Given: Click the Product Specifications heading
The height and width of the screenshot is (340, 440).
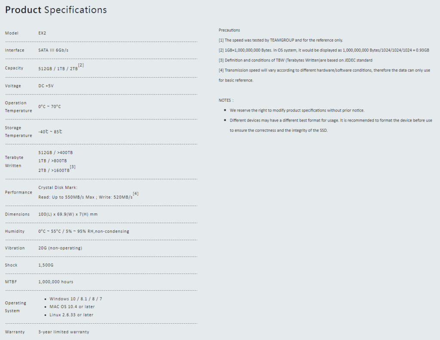Looking at the screenshot, I should tap(56, 10).
